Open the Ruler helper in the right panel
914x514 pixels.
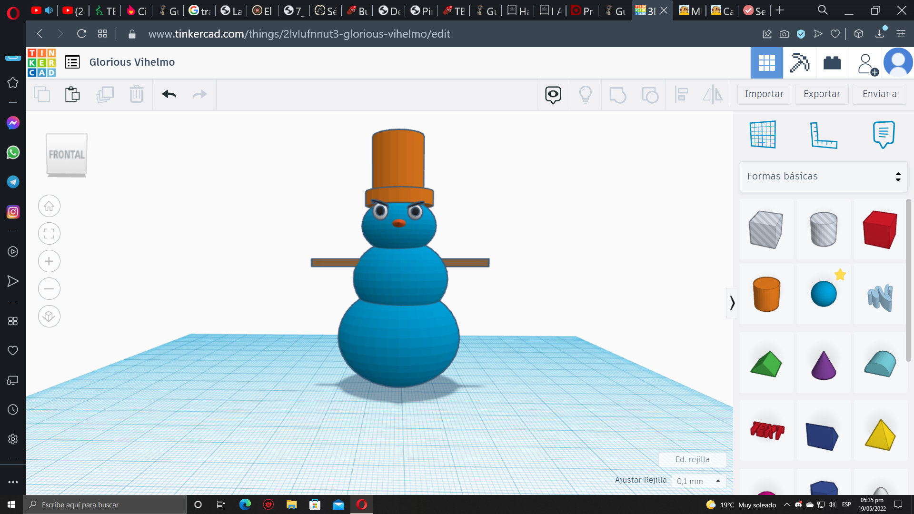825,135
